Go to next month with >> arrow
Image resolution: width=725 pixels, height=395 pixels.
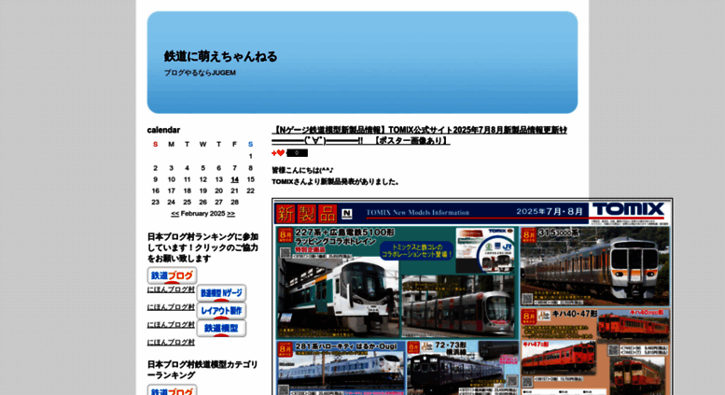(230, 214)
